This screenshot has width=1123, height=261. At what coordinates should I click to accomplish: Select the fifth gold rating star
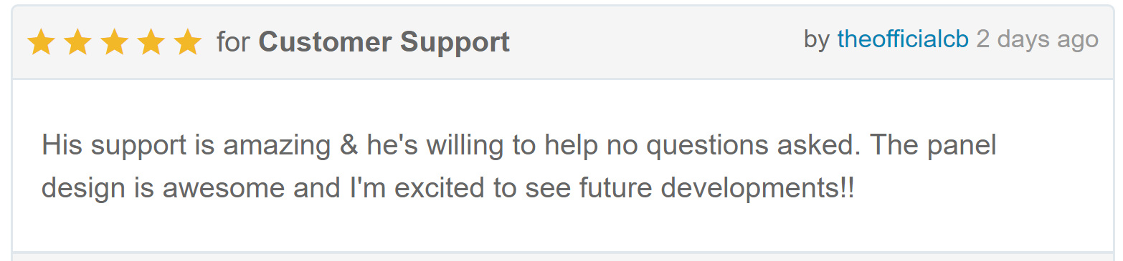pos(187,42)
